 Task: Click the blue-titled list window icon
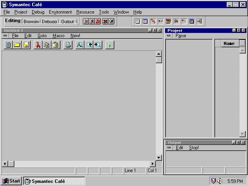pos(145,21)
